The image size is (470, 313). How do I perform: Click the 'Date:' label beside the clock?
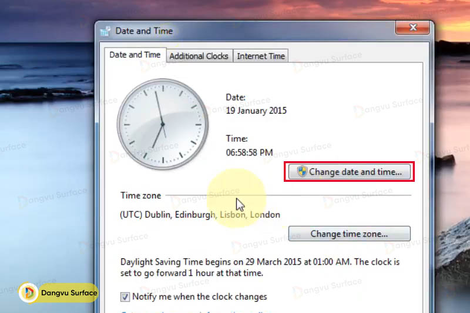click(236, 97)
